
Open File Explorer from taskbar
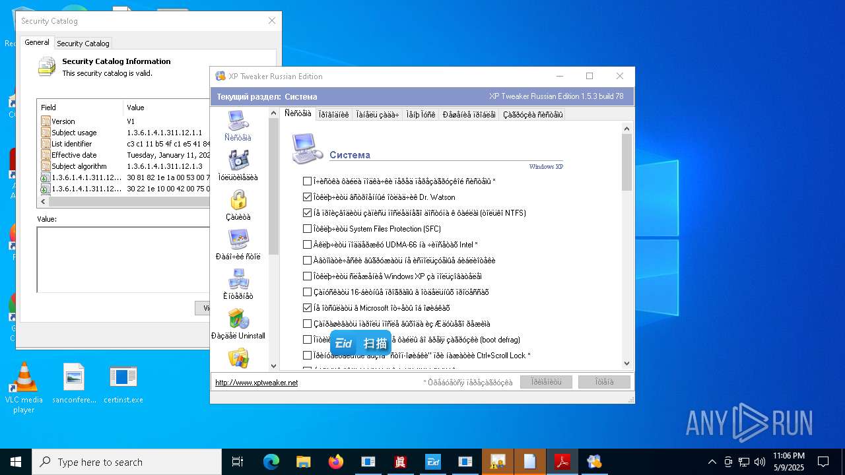(303, 462)
